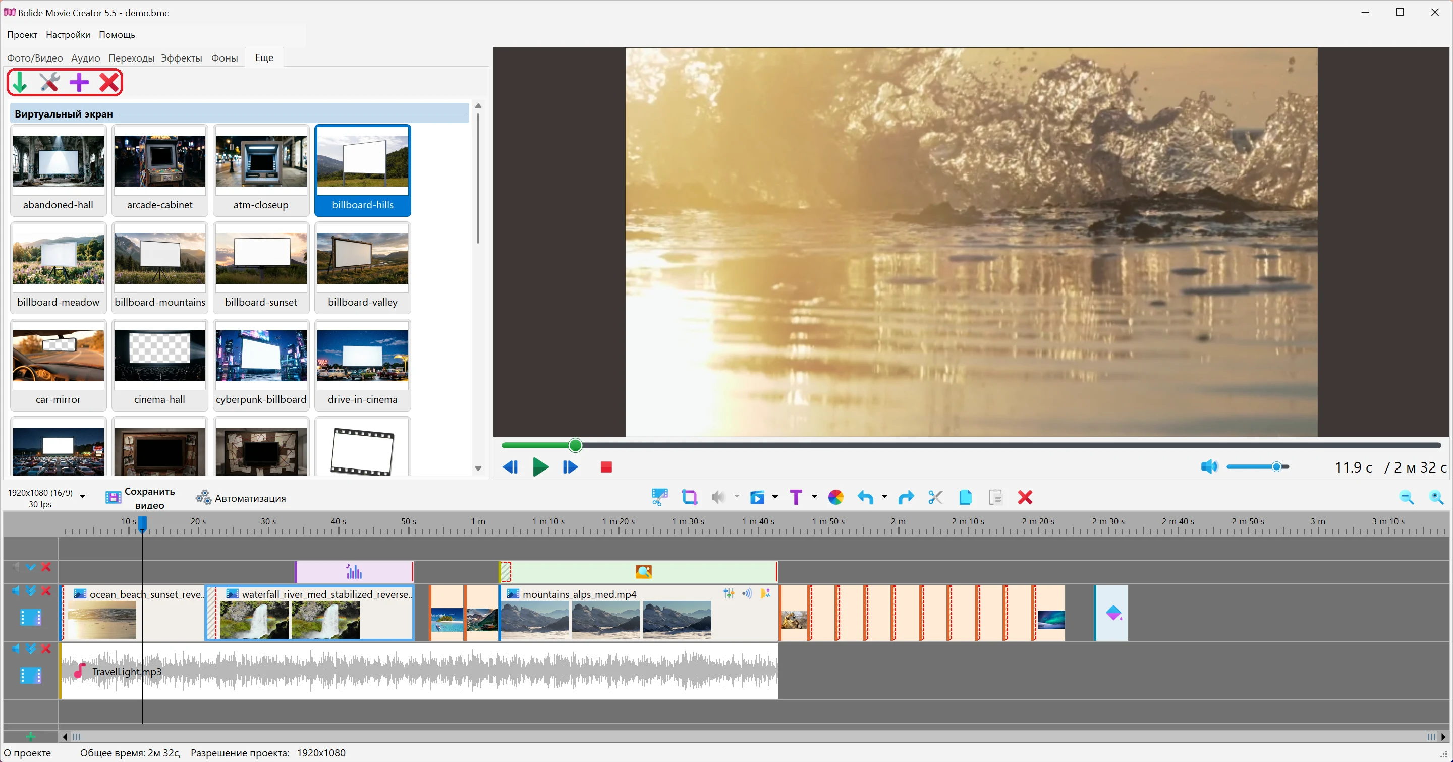Click the green plus add track icon

click(x=30, y=737)
